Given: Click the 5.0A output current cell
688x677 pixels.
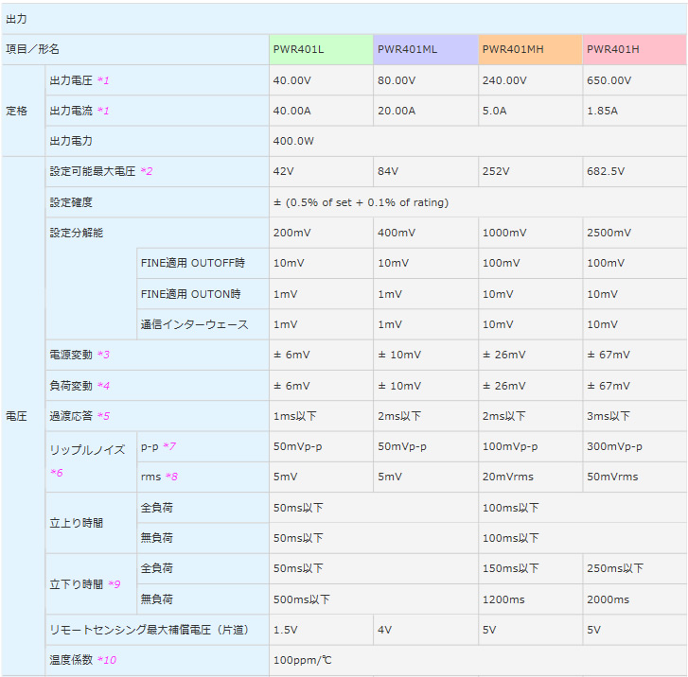Looking at the screenshot, I should tap(531, 111).
